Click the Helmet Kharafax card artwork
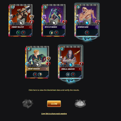121x121 pixels. click(x=38, y=56)
